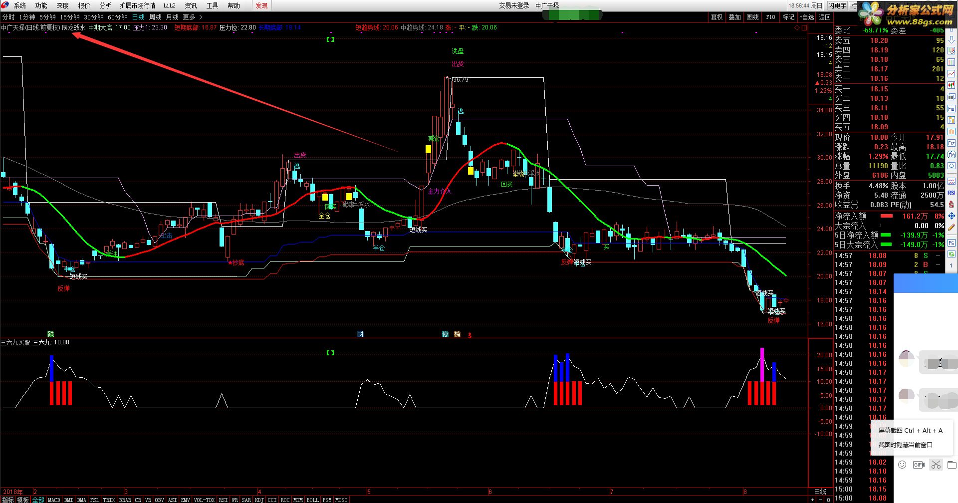Image resolution: width=958 pixels, height=503 pixels.
Task: Open the 报价 menu
Action: 84,5
